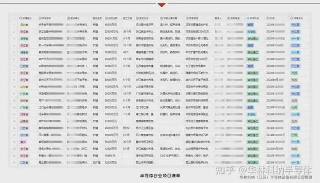
Task: Click the green 十月 month tag in row 8
Action: 294,73
